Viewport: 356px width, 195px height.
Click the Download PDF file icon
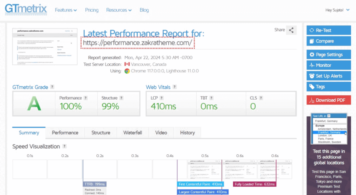pyautogui.click(x=312, y=100)
